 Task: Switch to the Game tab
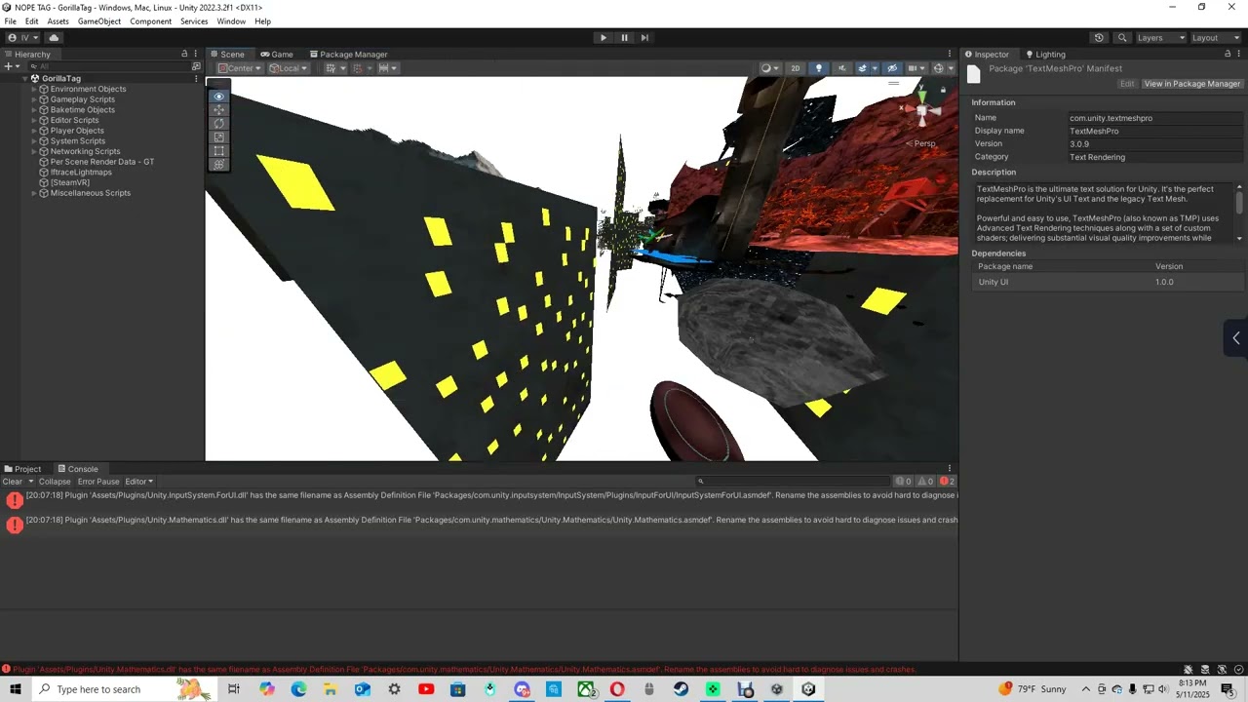tap(277, 55)
